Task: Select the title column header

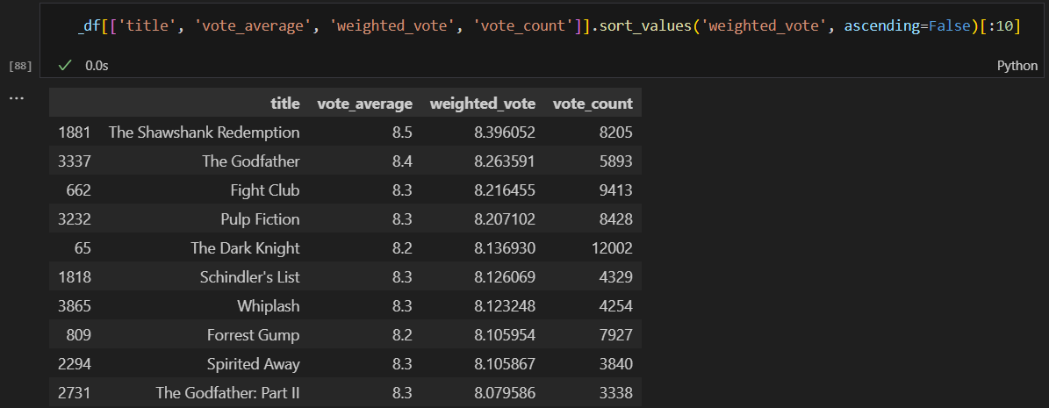Action: click(x=285, y=104)
